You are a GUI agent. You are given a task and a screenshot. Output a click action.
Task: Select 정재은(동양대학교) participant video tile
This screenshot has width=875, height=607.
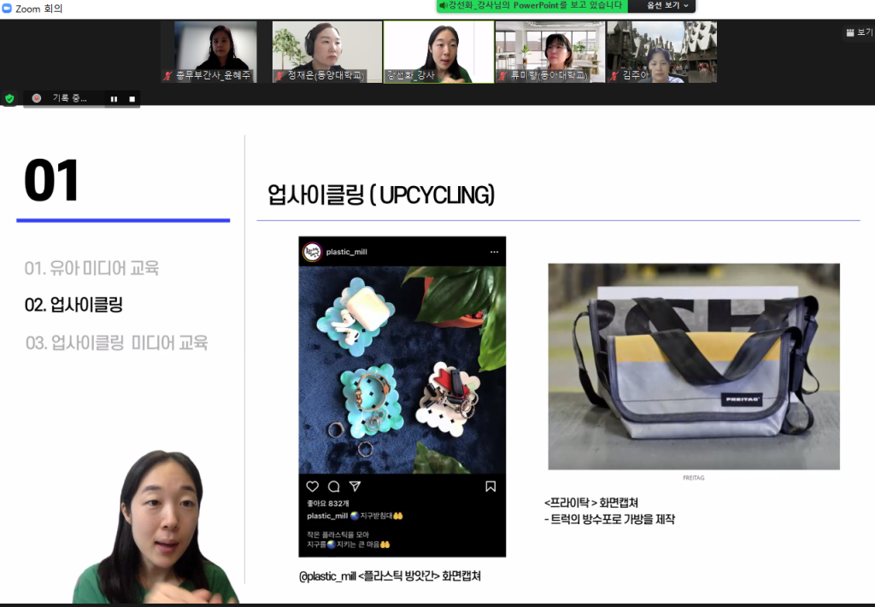point(327,52)
